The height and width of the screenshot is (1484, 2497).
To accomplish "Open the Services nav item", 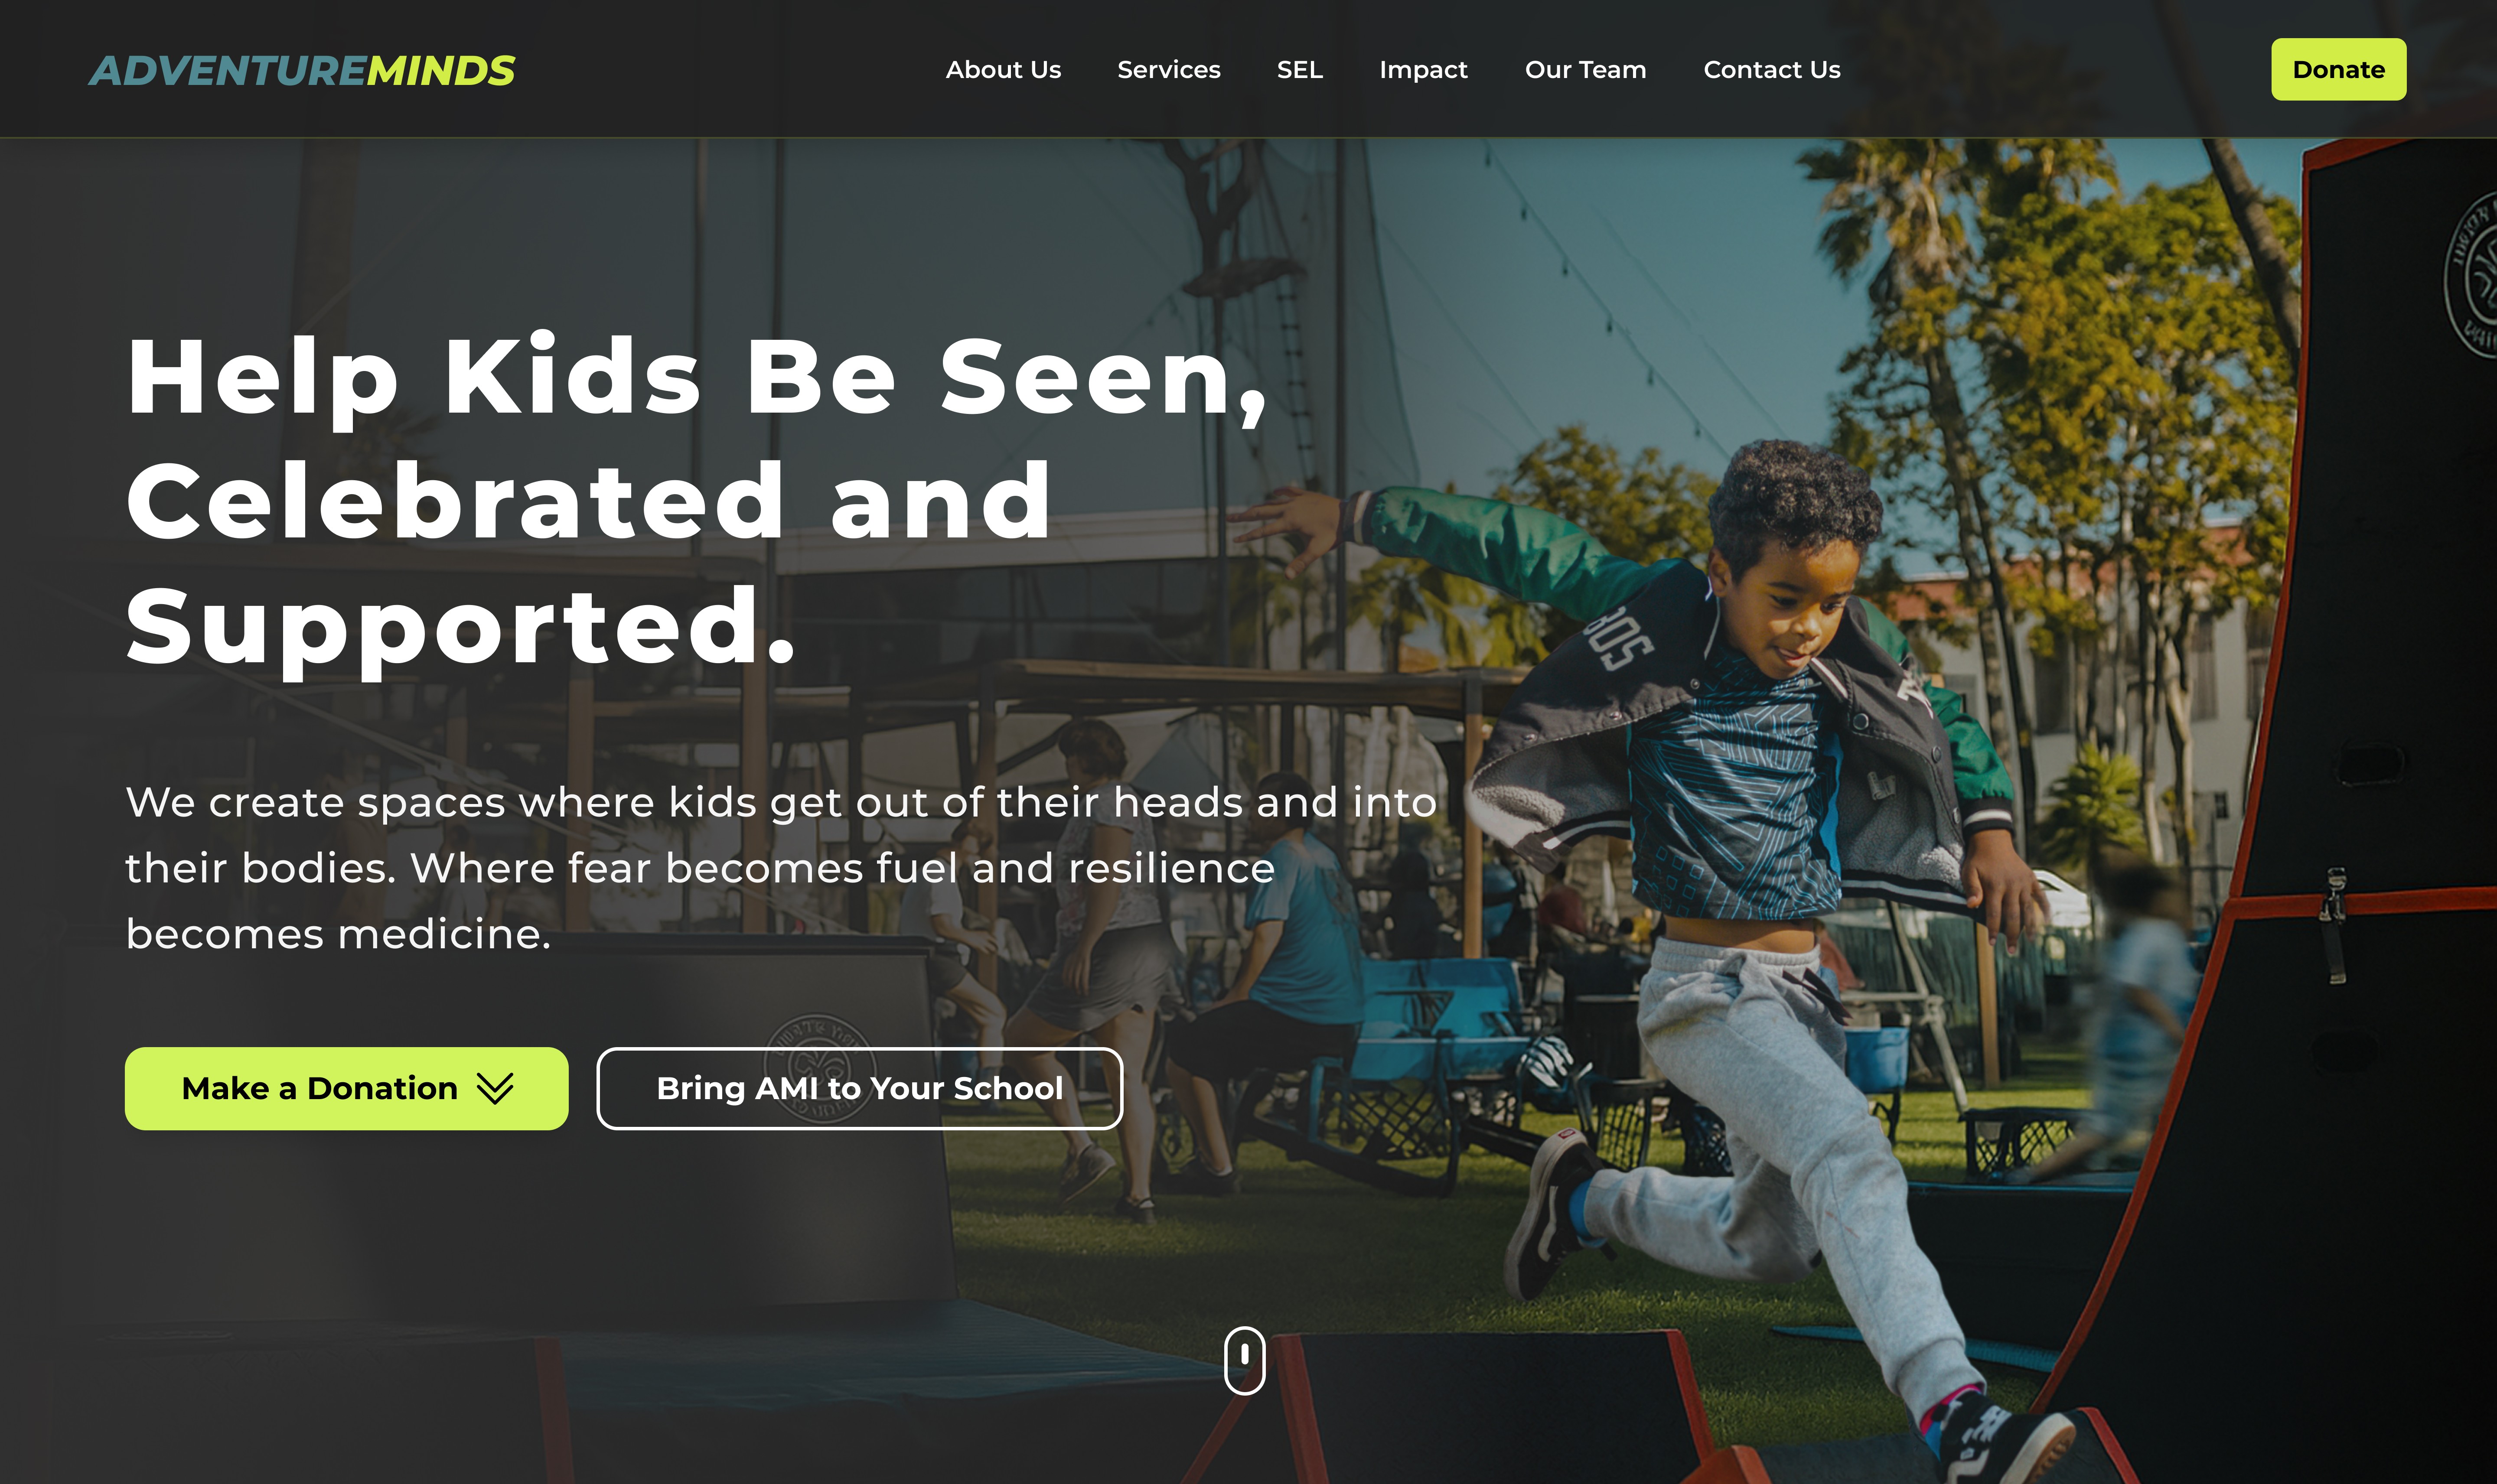I will coord(1168,70).
